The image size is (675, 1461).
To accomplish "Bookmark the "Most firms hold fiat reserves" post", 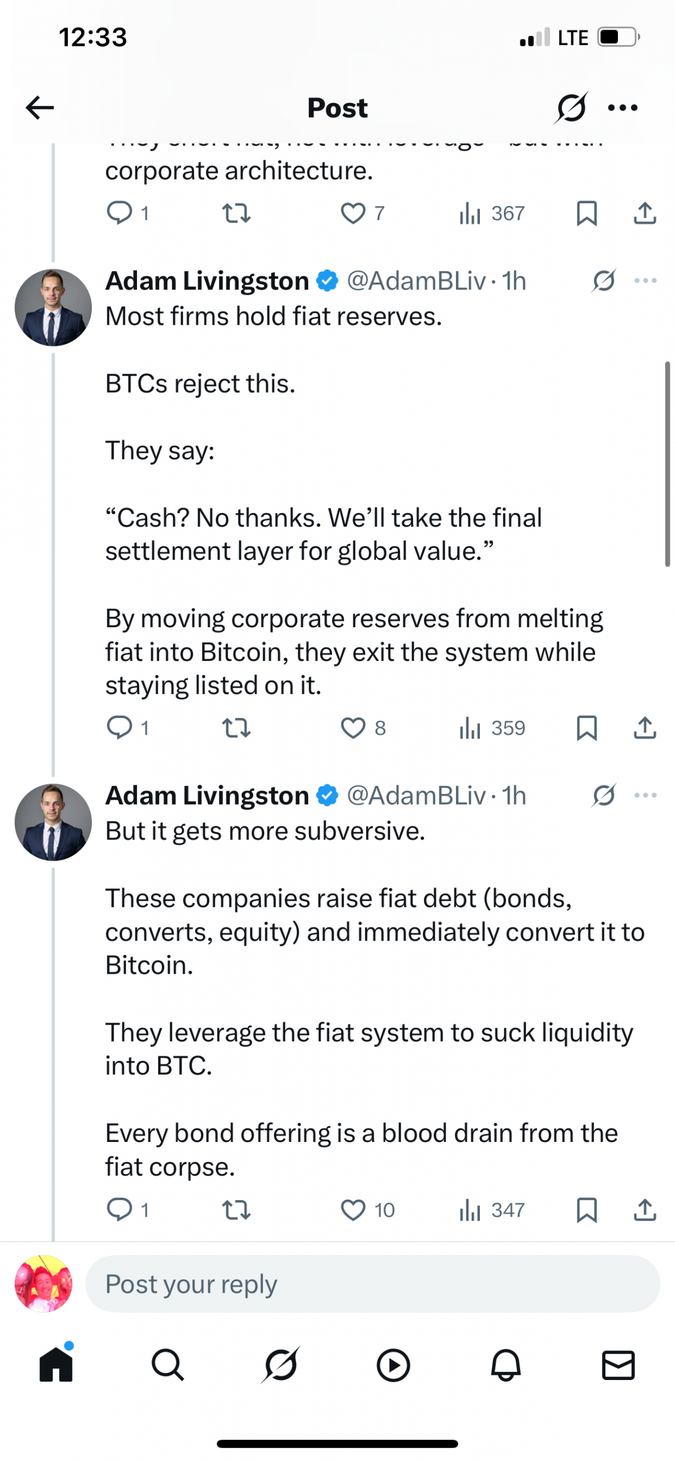I will click(x=587, y=728).
